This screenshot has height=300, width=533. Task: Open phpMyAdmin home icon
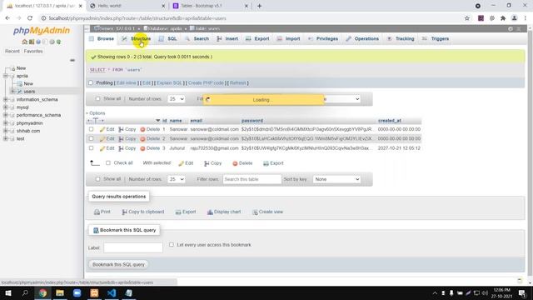[24, 42]
